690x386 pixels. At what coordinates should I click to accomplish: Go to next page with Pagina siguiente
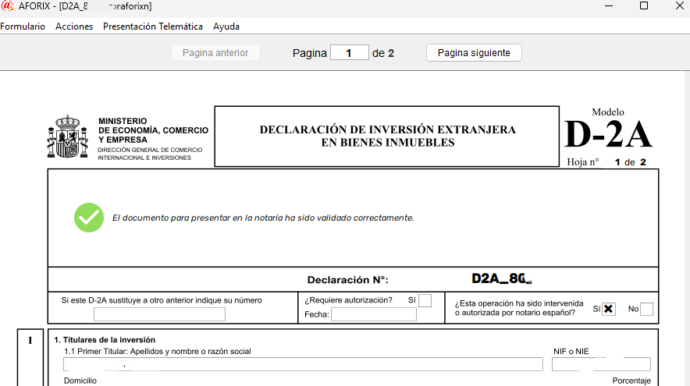click(x=474, y=53)
